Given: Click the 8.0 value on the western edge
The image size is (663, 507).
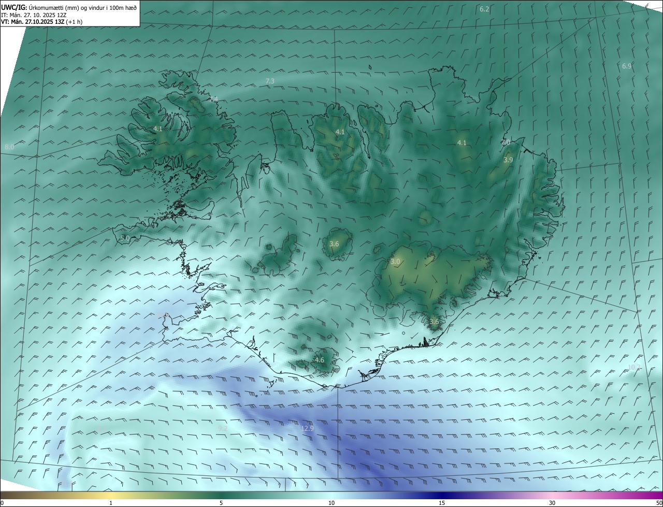Looking at the screenshot, I should pos(9,147).
